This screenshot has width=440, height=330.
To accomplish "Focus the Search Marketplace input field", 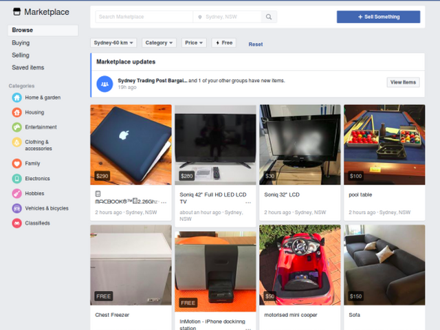I will click(144, 16).
